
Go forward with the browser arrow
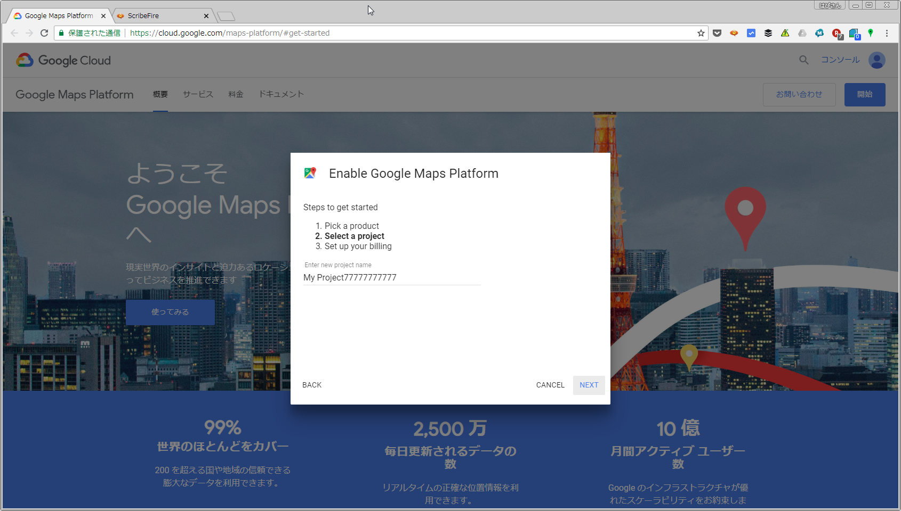(x=29, y=33)
